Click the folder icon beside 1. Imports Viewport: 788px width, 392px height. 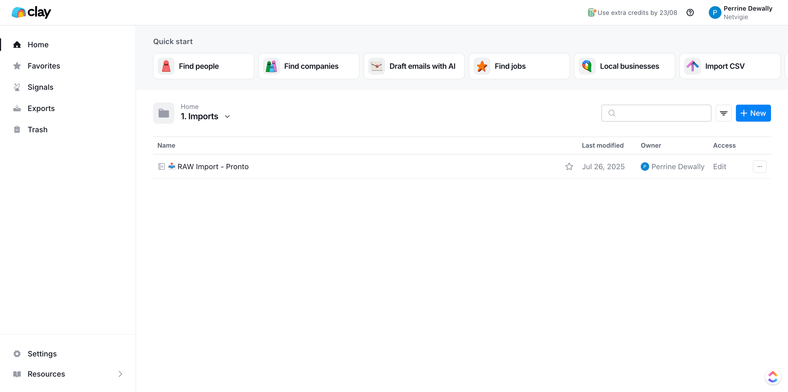(x=164, y=113)
